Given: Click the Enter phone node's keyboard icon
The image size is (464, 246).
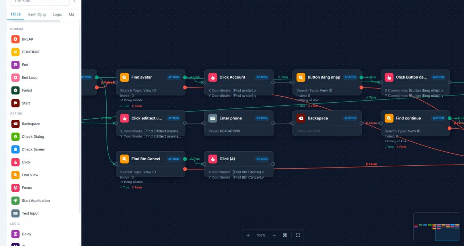Looking at the screenshot, I should click(212, 118).
